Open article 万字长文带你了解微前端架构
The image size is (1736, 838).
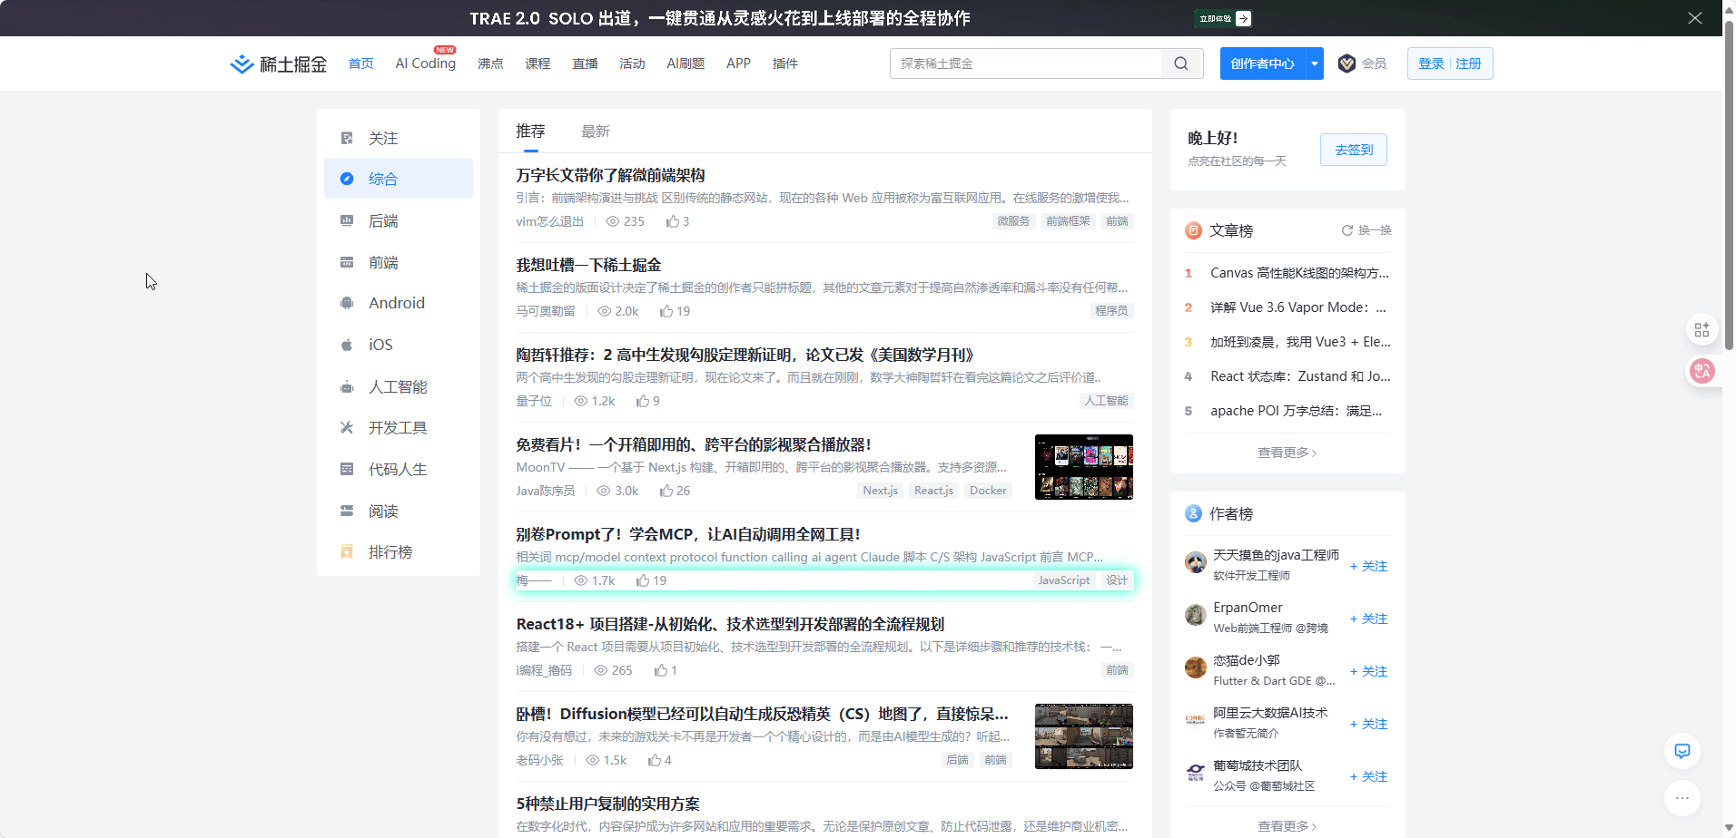point(610,175)
